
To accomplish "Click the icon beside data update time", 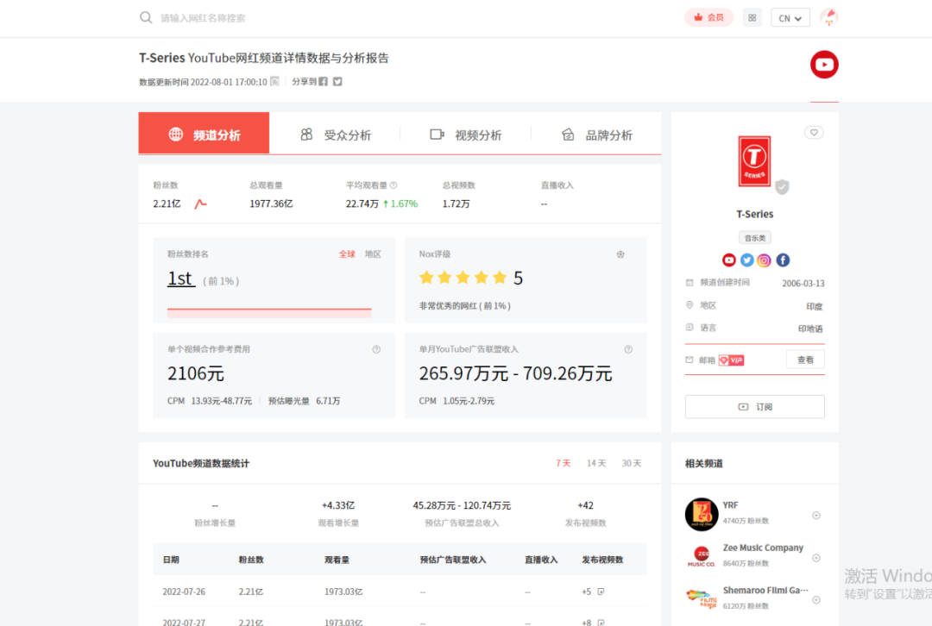I will click(274, 81).
